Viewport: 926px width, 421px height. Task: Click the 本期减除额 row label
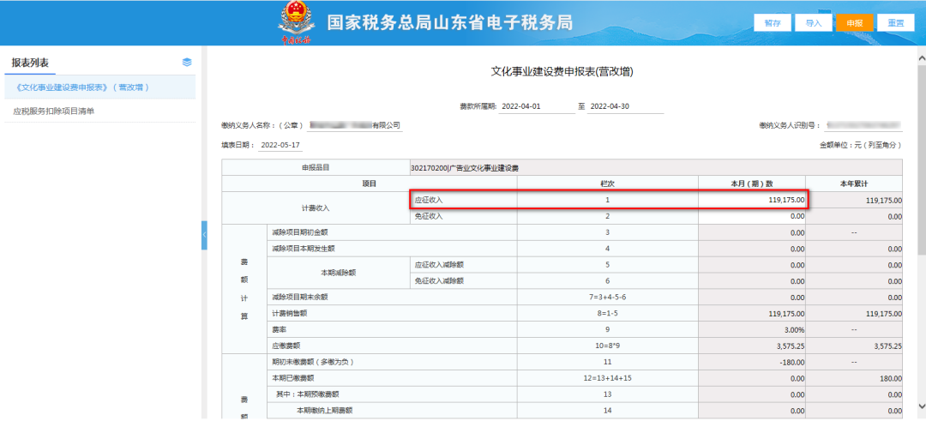coord(338,273)
